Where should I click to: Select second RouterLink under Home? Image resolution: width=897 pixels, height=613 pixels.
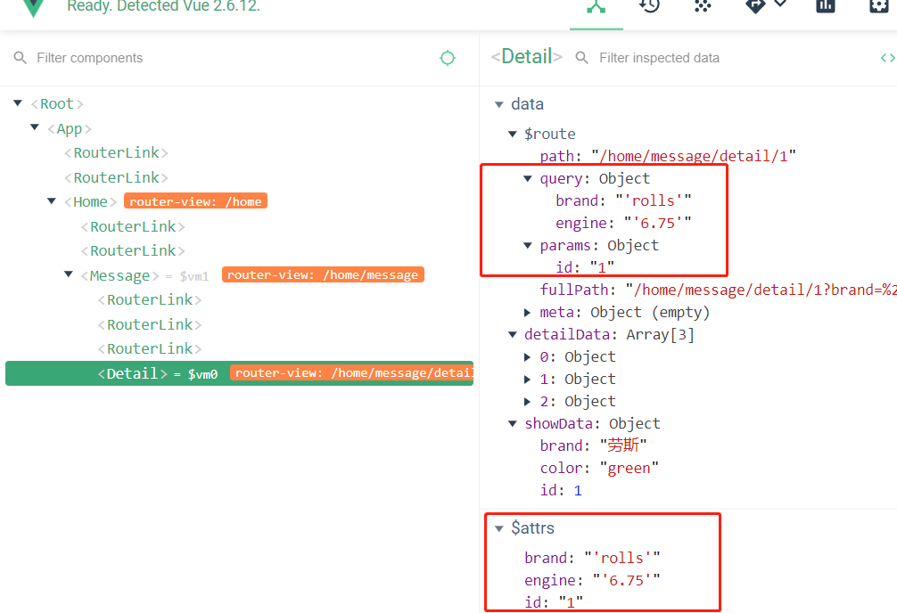click(x=133, y=251)
